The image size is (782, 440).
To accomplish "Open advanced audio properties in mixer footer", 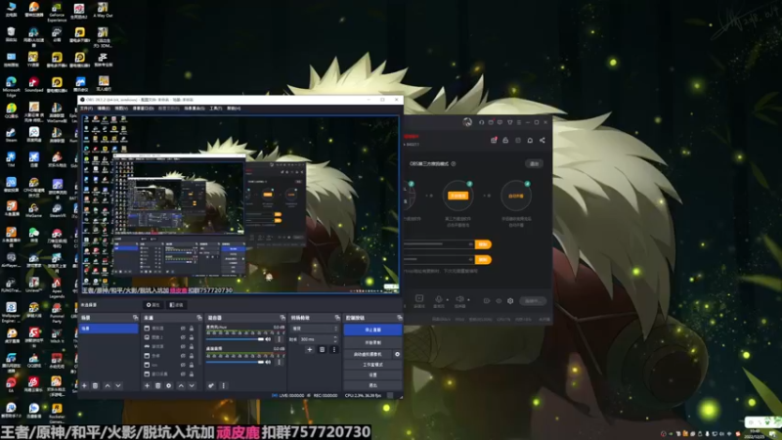I will (211, 385).
